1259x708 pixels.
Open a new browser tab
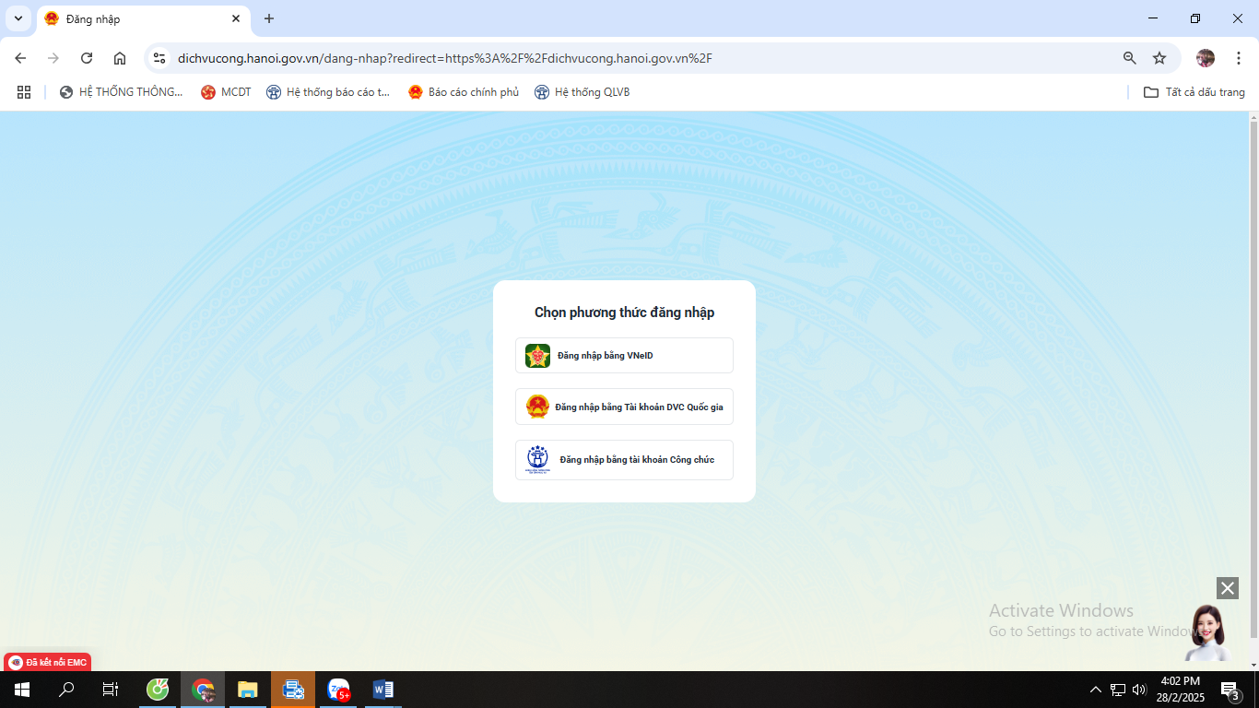tap(269, 18)
